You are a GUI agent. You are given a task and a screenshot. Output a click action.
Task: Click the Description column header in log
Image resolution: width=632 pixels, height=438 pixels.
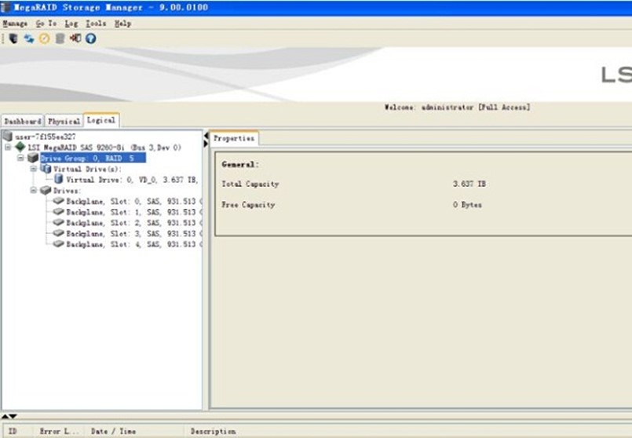tap(213, 431)
